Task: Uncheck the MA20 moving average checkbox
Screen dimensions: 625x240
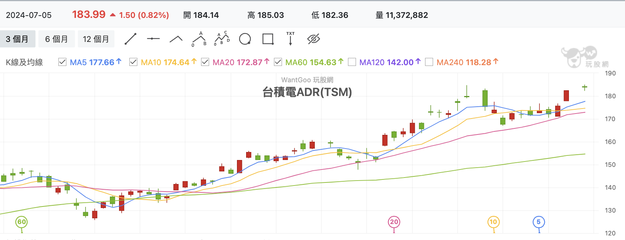Action: tap(205, 62)
